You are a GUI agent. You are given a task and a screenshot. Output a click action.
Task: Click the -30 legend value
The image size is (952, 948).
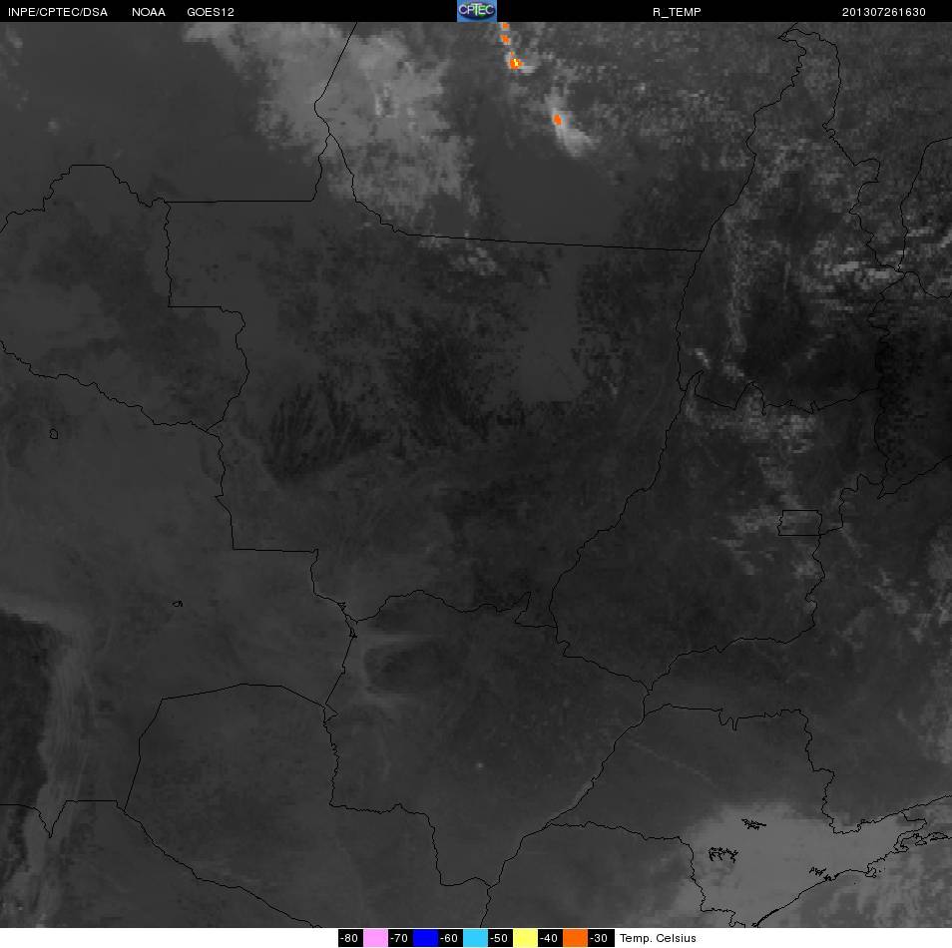click(600, 938)
